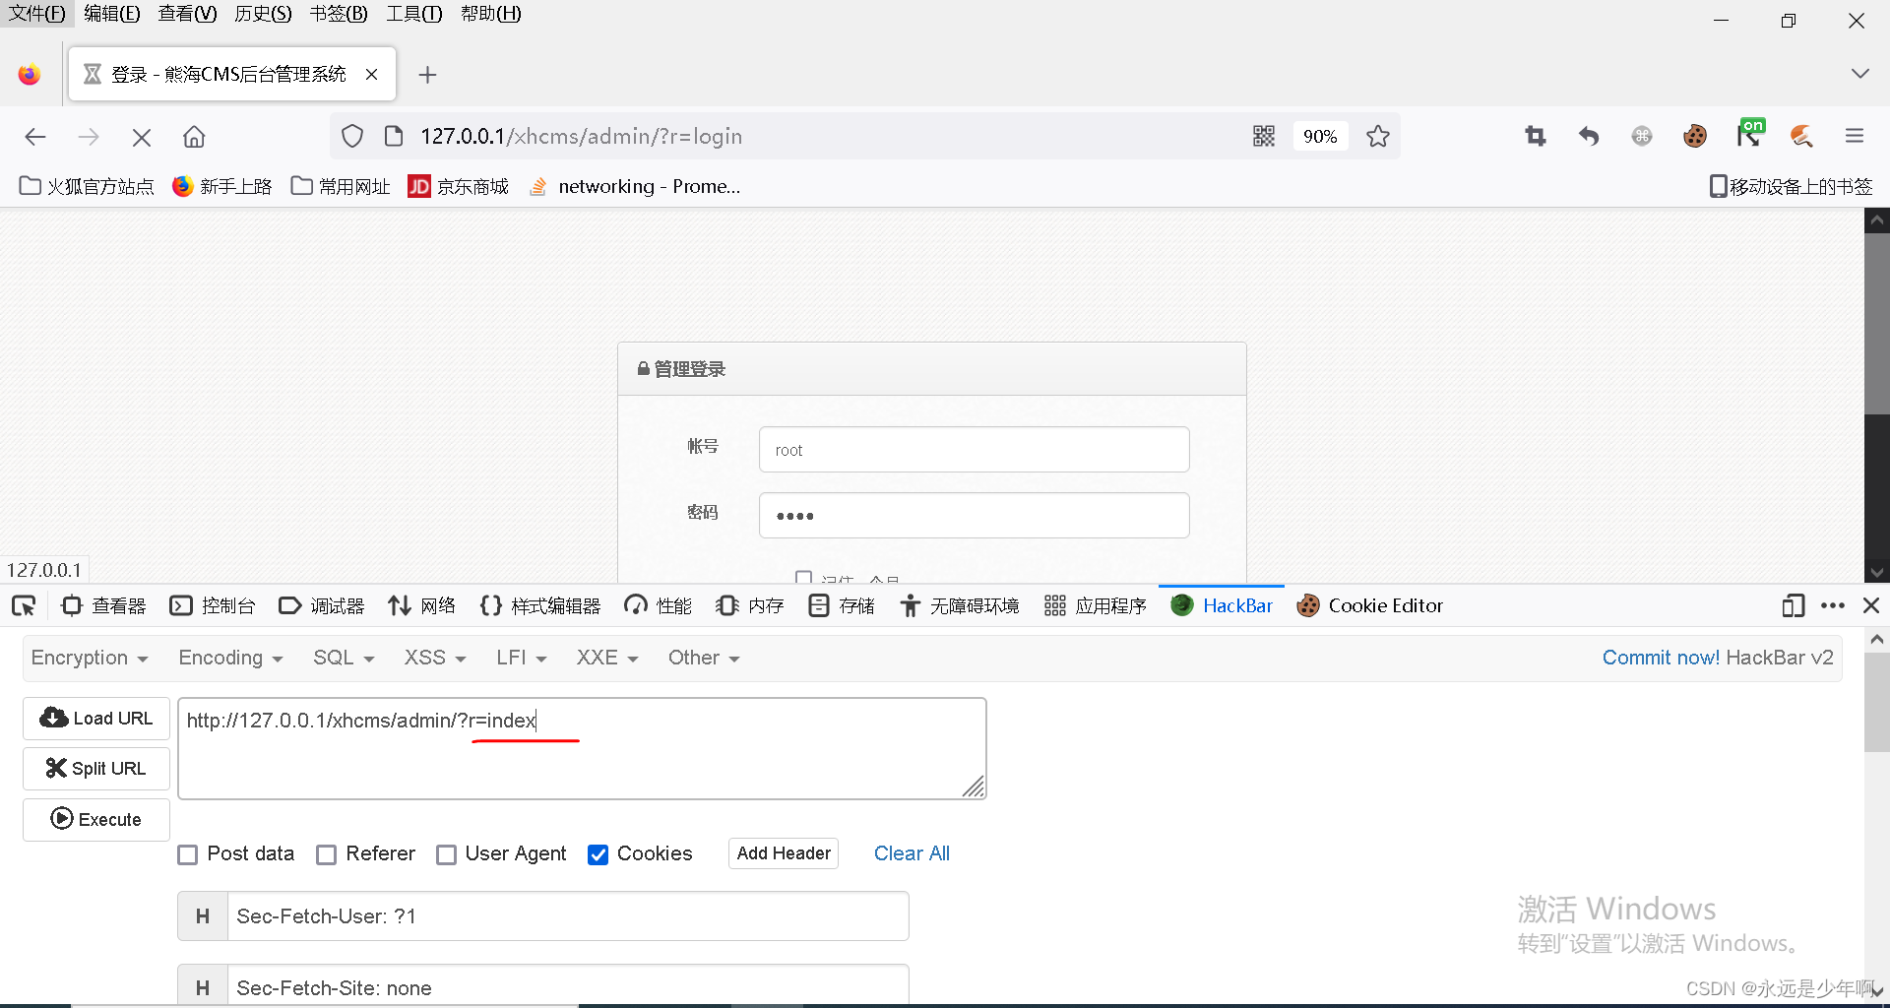Click Execute to send request
1890x1008 pixels.
[96, 820]
